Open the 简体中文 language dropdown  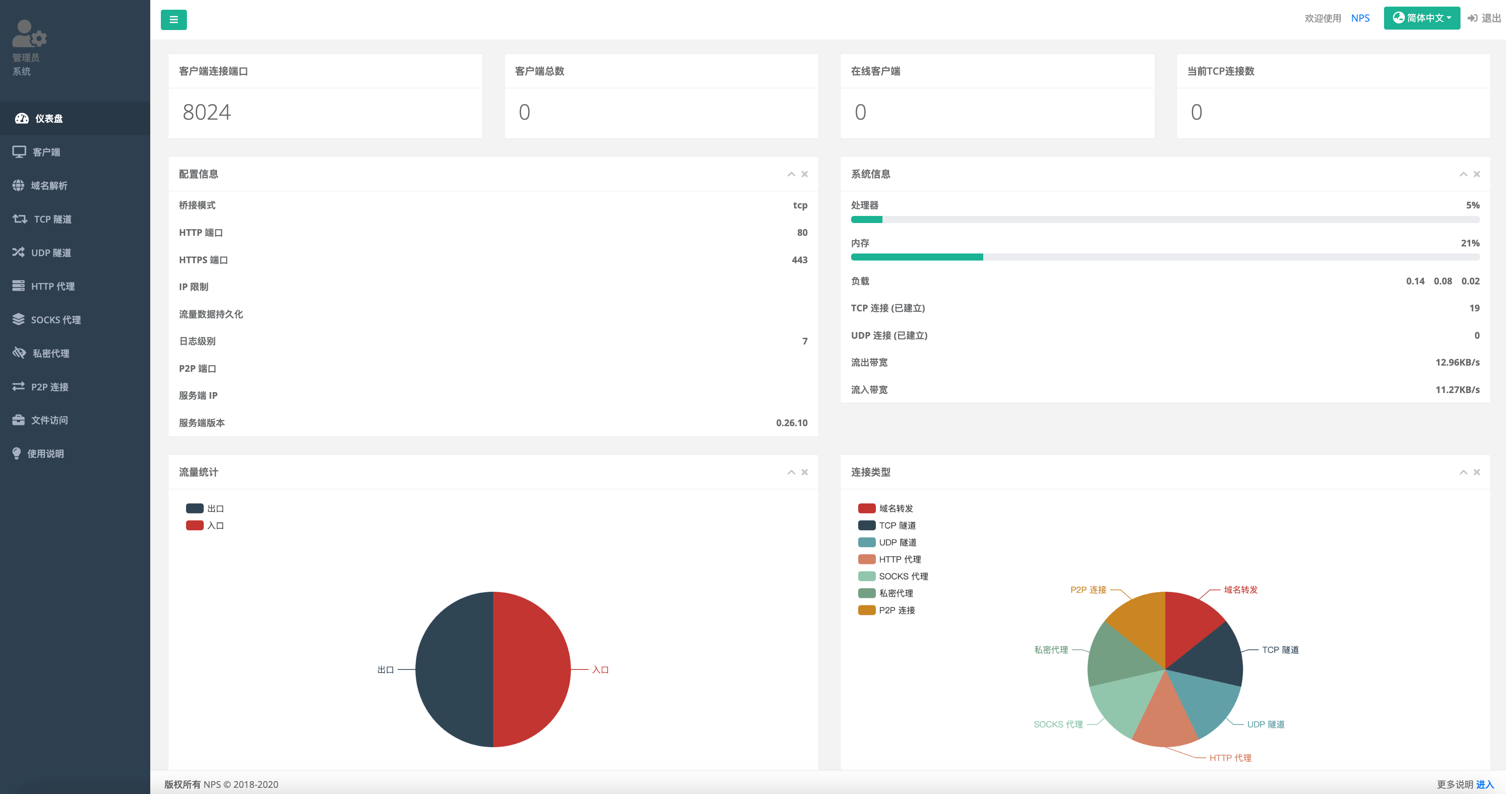coord(1421,18)
